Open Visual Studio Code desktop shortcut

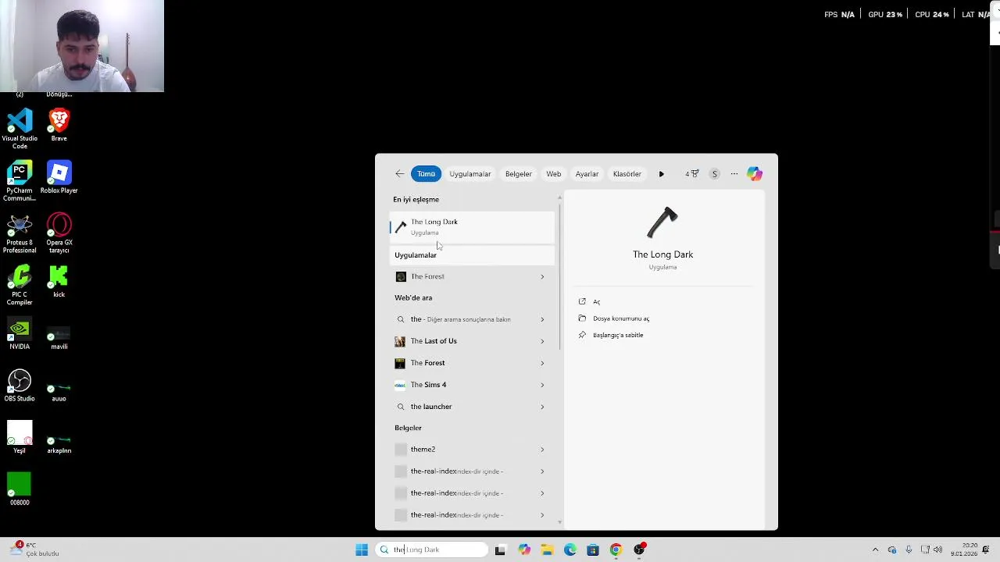pos(20,129)
